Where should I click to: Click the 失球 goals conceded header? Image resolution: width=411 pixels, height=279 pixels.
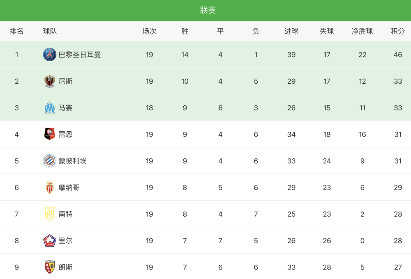[327, 31]
